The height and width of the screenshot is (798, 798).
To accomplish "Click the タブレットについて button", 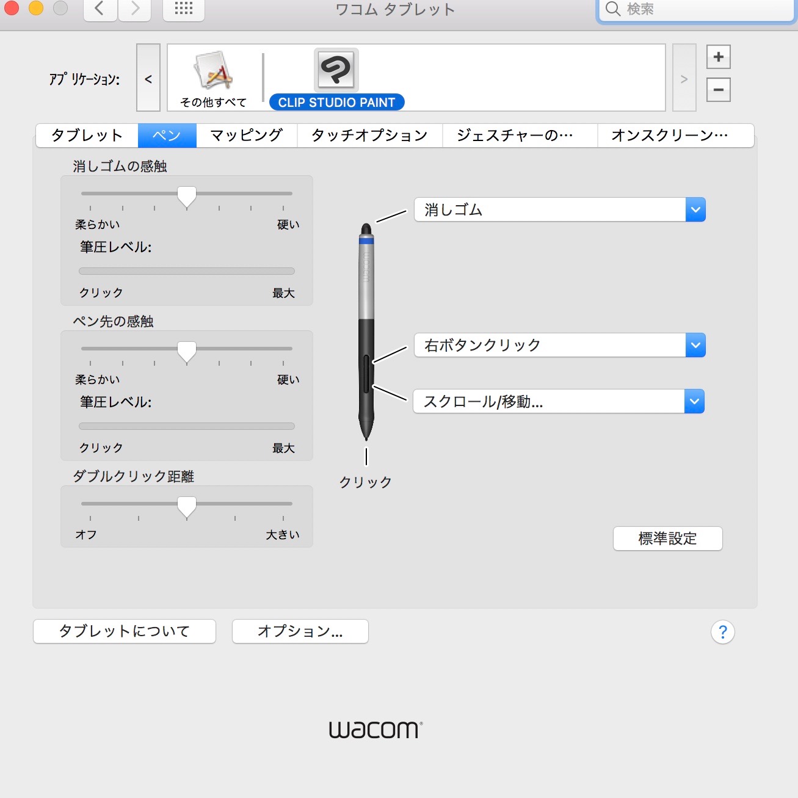I will pos(125,631).
